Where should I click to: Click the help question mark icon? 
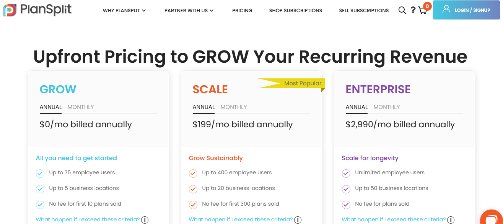tap(413, 10)
